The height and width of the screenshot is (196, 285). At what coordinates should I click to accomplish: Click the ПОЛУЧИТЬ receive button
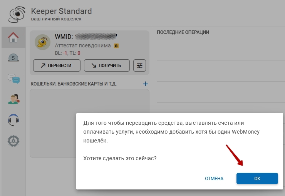click(x=107, y=65)
